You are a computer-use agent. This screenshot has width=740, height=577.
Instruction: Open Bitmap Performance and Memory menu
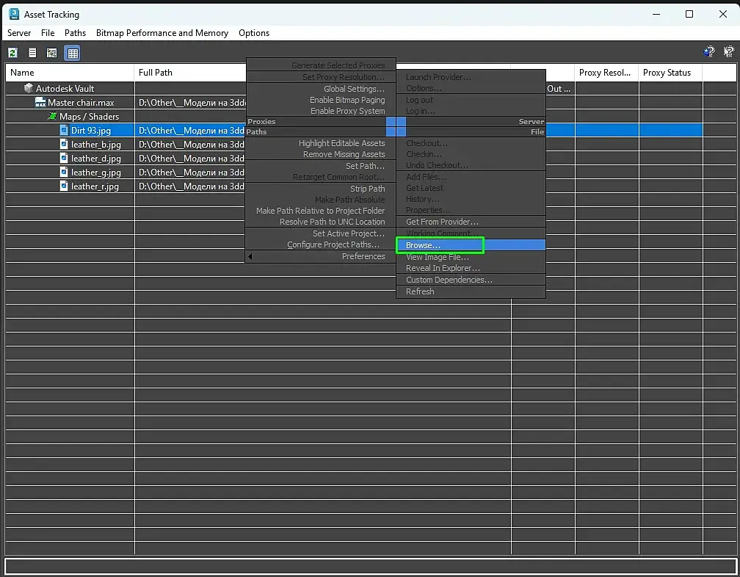[162, 33]
